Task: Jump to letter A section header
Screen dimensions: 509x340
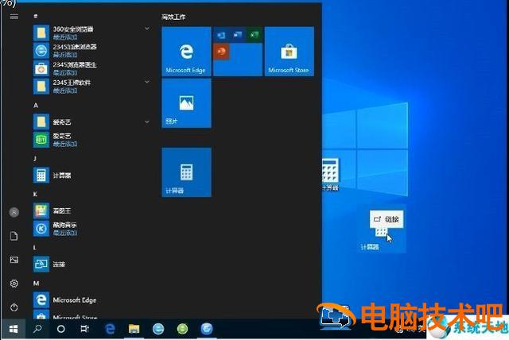Action: click(x=36, y=106)
